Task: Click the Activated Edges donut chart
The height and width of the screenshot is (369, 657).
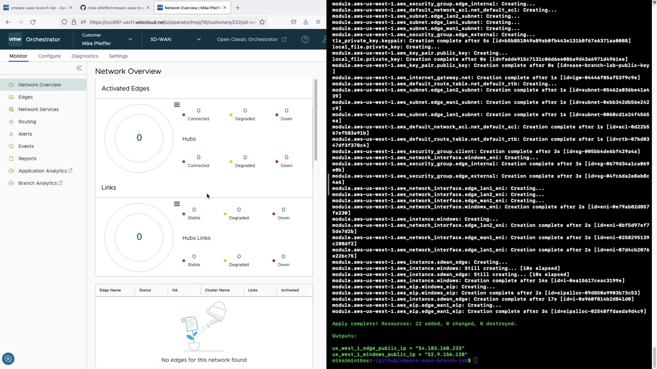Action: 139,138
